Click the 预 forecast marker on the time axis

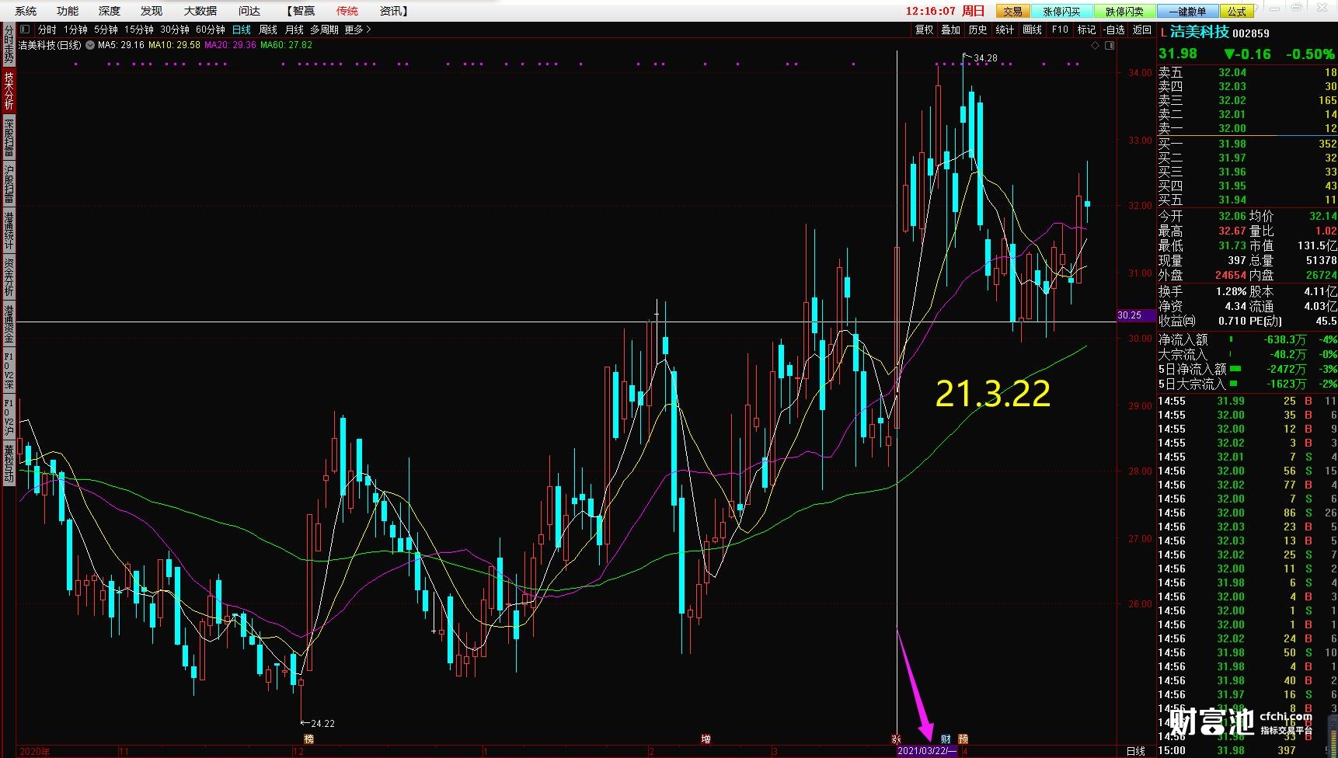point(963,739)
